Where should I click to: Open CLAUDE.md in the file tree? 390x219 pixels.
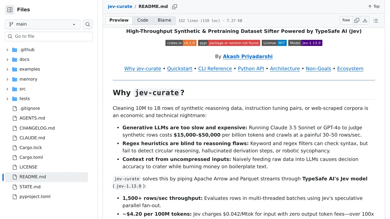click(x=32, y=138)
